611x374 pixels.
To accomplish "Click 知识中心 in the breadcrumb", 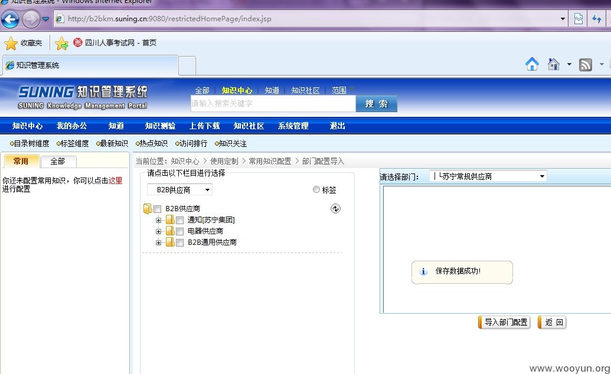I will 185,161.
